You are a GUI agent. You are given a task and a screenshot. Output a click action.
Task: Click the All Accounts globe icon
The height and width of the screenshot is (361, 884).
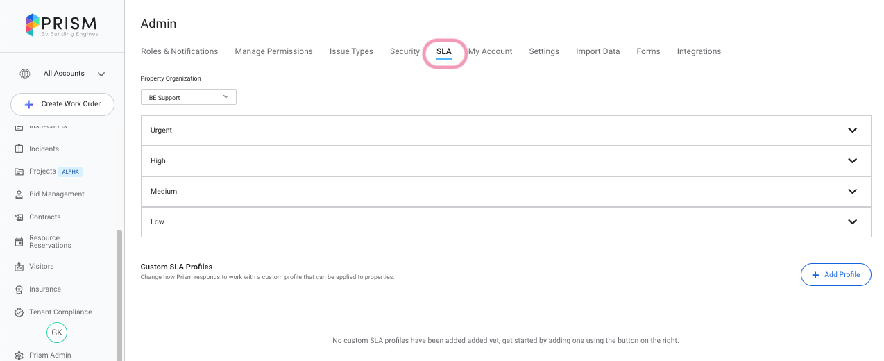[x=25, y=74]
